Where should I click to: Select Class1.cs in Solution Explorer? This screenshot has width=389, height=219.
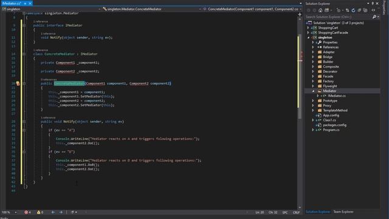pyautogui.click(x=329, y=120)
